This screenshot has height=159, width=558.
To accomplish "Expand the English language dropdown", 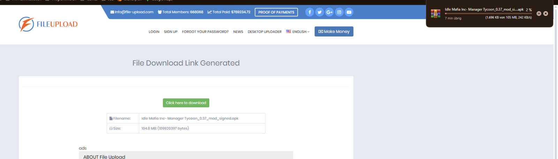I will pyautogui.click(x=298, y=32).
